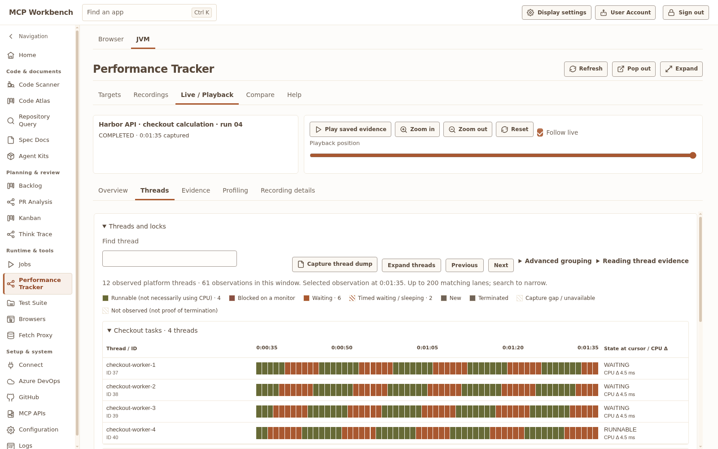
Task: Open Connect plug icon
Action: pos(11,365)
